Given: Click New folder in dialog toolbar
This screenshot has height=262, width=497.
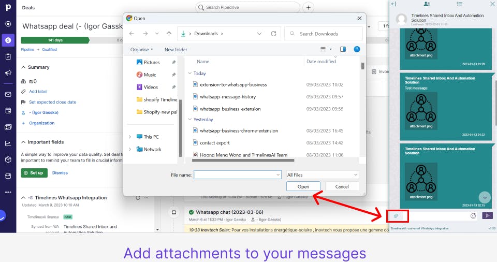Looking at the screenshot, I should (176, 50).
